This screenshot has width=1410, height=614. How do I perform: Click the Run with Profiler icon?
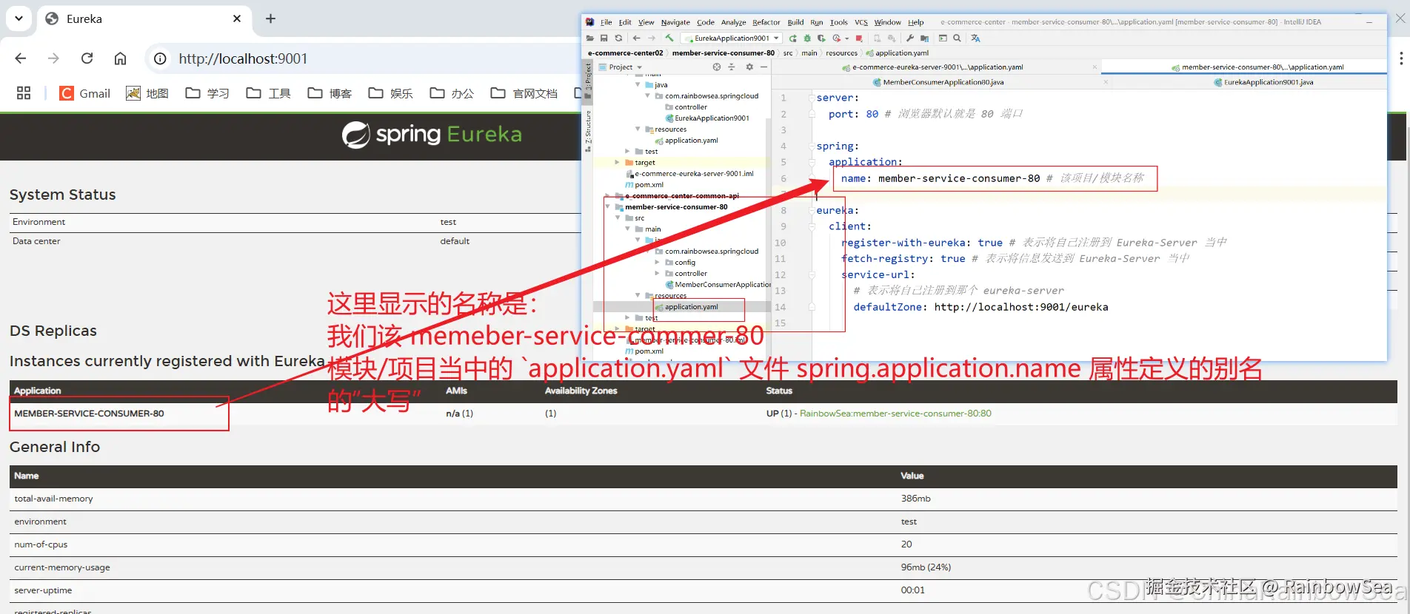[837, 38]
